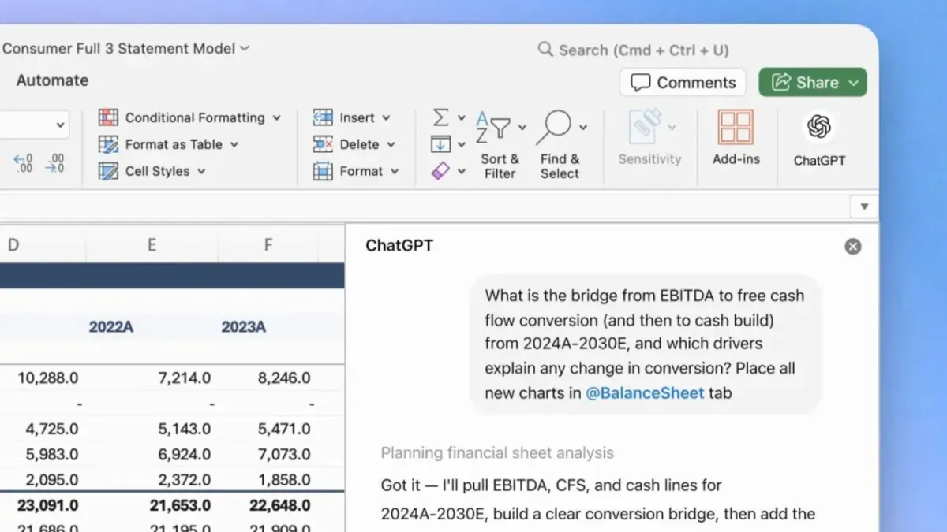
Task: Click the Clear eraser icon
Action: (x=442, y=170)
